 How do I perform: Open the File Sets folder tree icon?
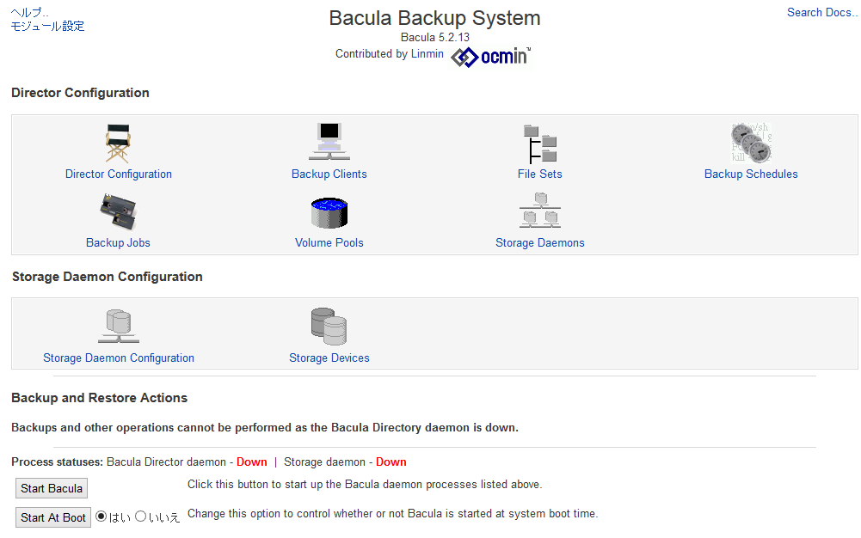pyautogui.click(x=540, y=144)
